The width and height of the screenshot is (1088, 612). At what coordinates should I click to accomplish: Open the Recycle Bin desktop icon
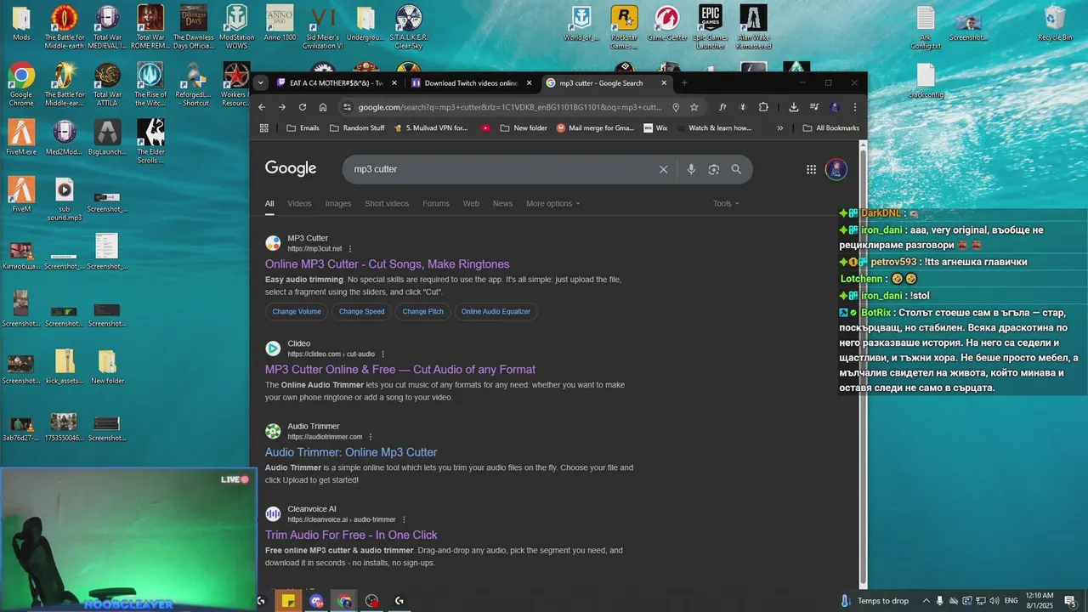pos(1055,24)
